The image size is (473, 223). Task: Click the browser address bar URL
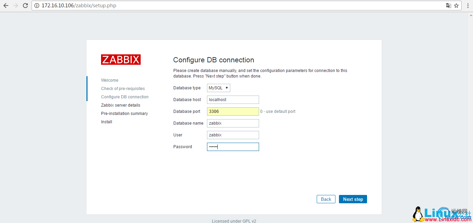83,6
